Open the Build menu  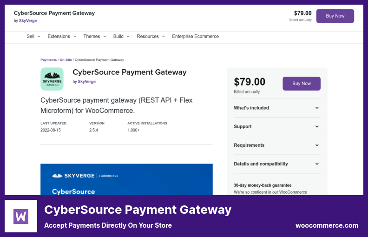pos(121,36)
